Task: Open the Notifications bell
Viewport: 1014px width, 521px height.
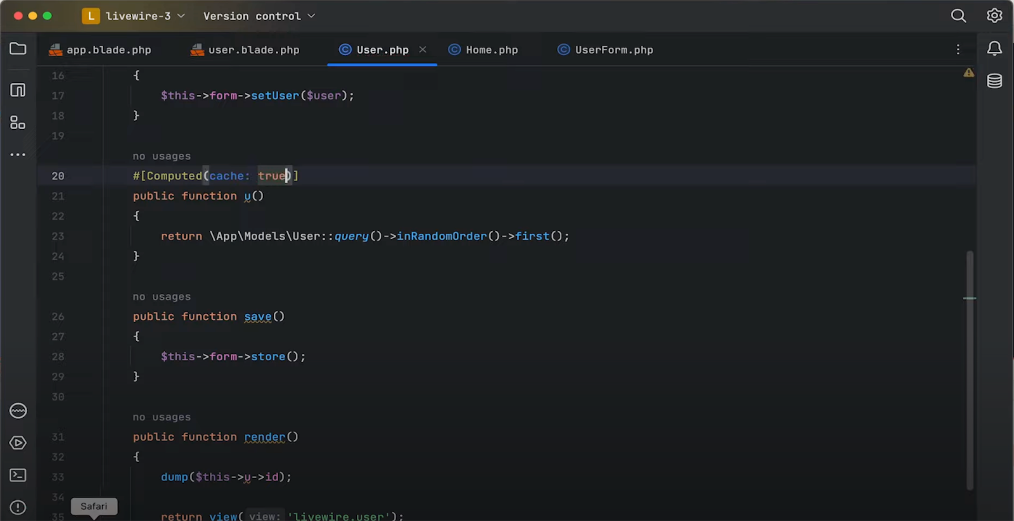Action: point(994,49)
